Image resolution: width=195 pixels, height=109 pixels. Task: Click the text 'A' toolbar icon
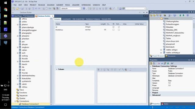point(100,8)
